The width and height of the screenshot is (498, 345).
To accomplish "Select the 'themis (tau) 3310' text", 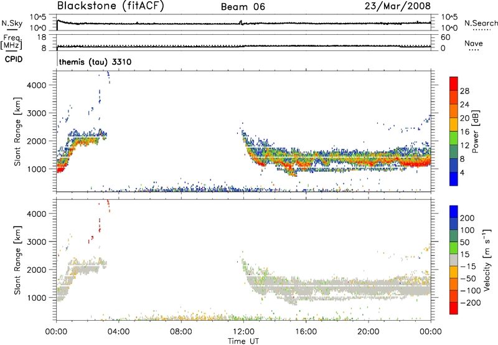I will coord(95,62).
